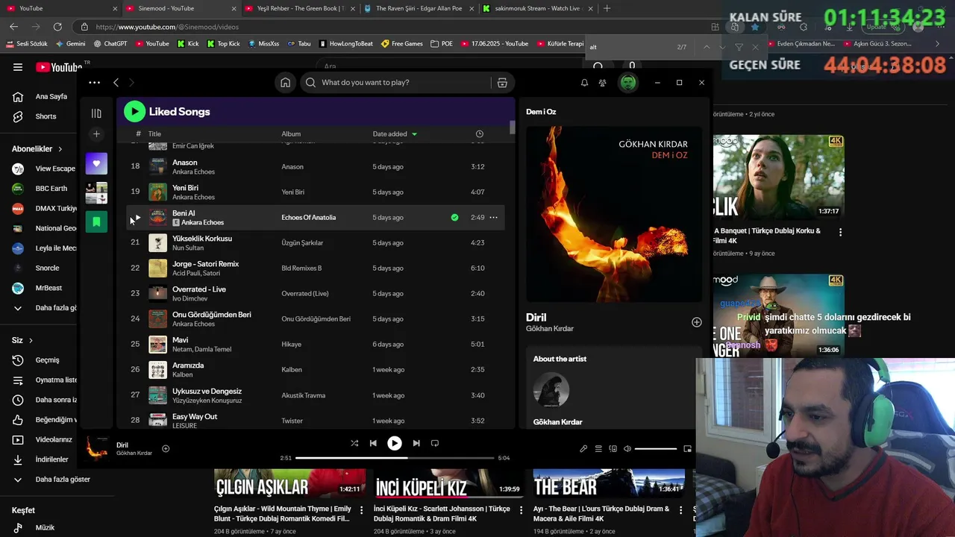Remove Beni Al via green checkmark
This screenshot has height=537, width=955.
[x=454, y=218]
